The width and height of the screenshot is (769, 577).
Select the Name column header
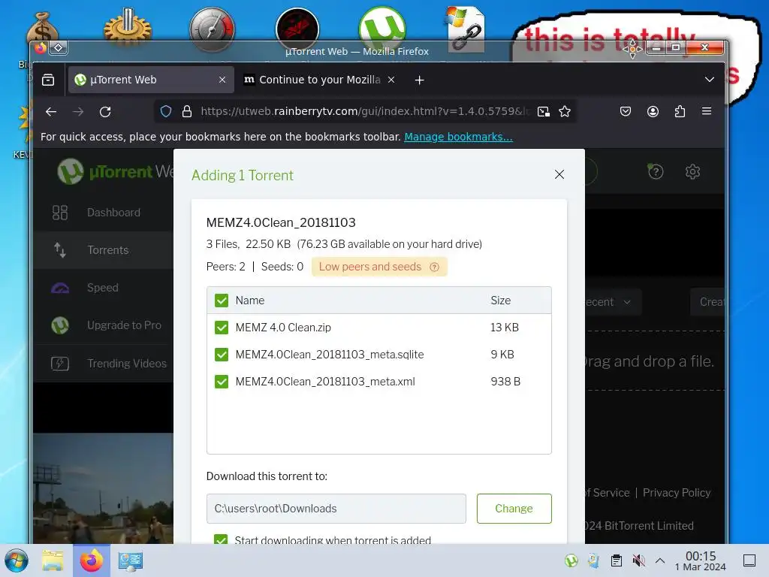(x=249, y=301)
